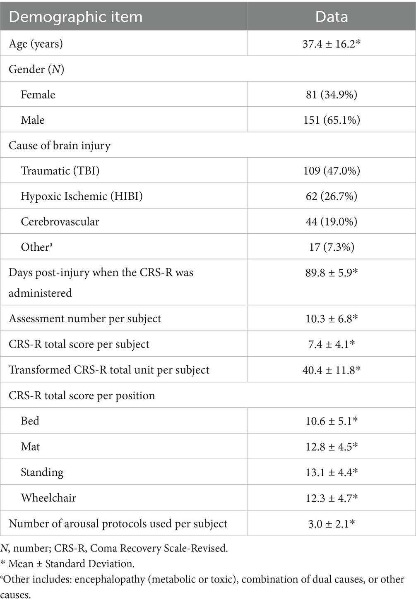Select the 'Age (years)' row label
416x604 pixels.
coord(36,44)
